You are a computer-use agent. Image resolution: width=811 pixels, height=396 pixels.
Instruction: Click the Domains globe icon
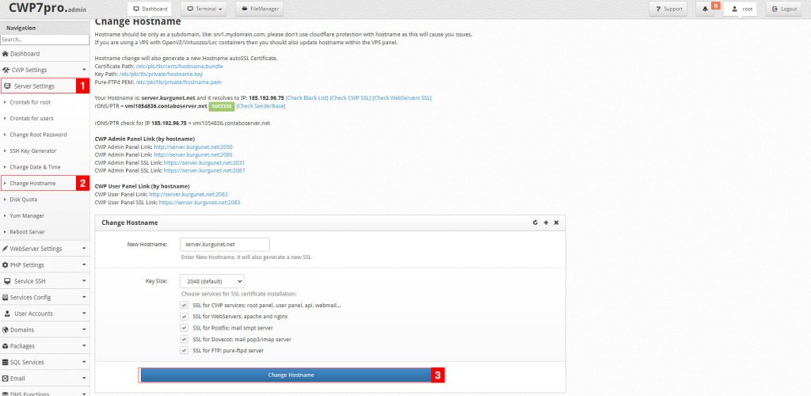6,329
